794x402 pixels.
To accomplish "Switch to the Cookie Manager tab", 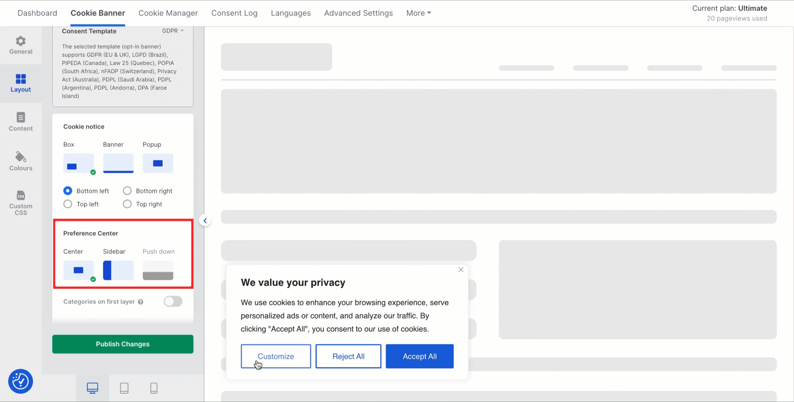I will click(x=168, y=13).
